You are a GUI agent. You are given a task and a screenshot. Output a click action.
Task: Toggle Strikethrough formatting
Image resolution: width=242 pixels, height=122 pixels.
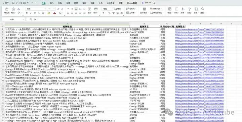[x=39, y=13]
